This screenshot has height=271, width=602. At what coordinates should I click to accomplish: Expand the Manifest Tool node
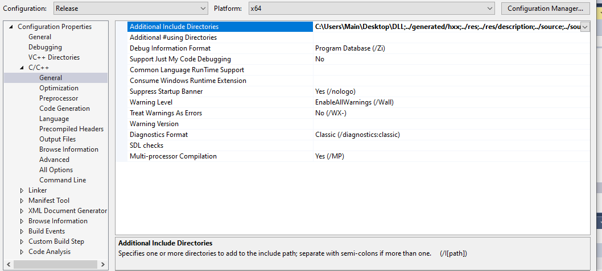[22, 201]
